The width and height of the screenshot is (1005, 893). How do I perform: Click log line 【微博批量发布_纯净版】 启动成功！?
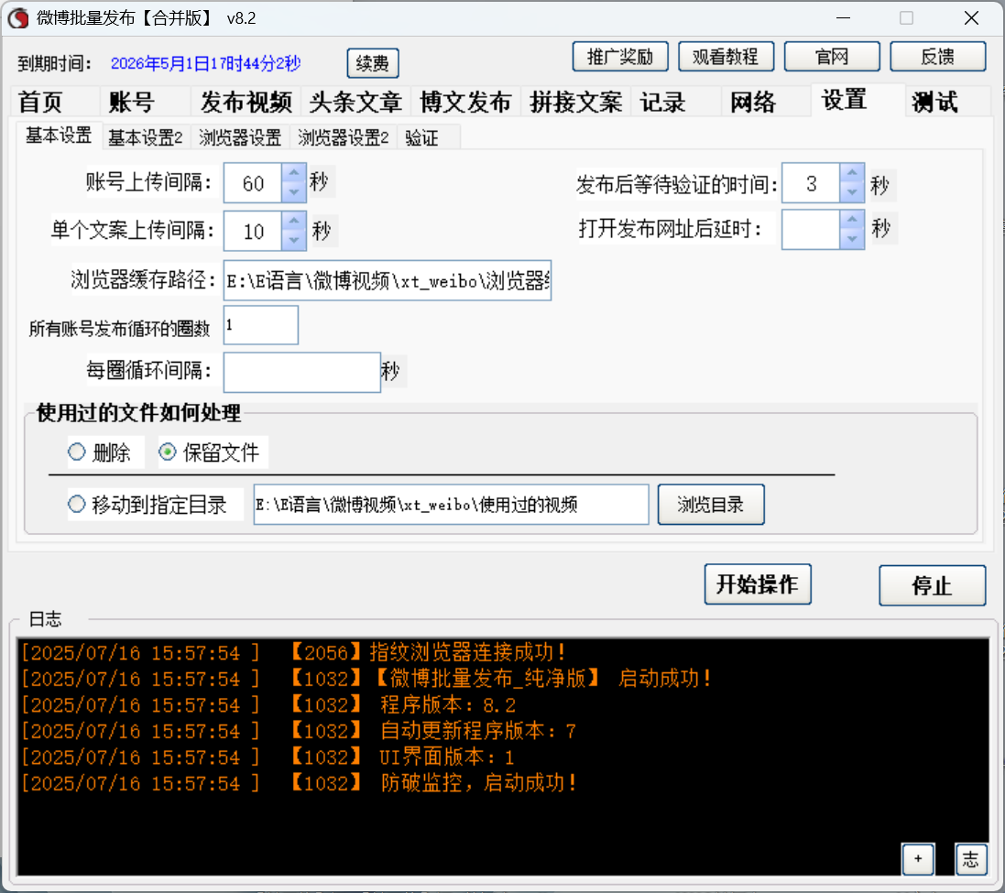[541, 679]
